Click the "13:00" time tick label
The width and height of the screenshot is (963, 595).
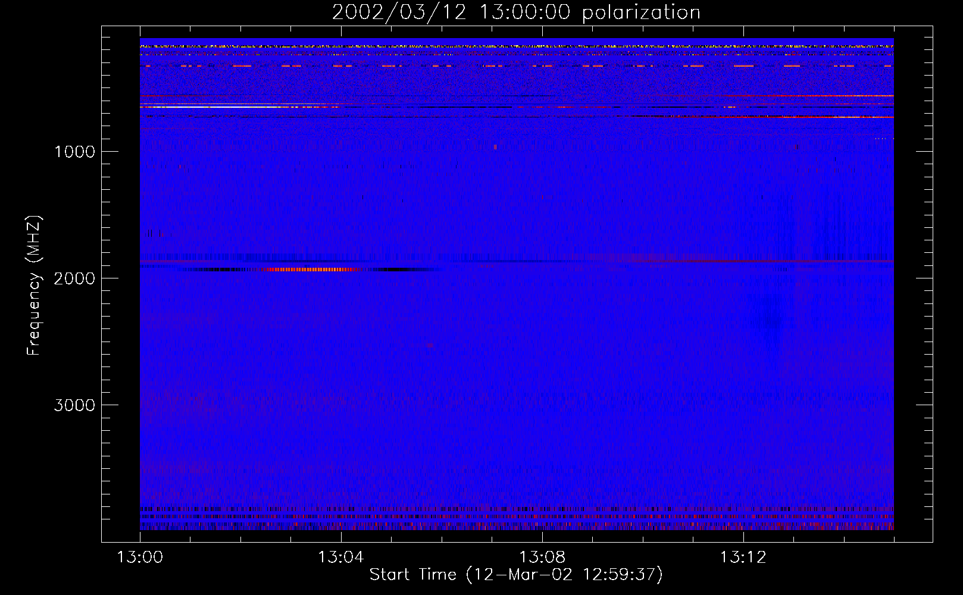coord(140,558)
